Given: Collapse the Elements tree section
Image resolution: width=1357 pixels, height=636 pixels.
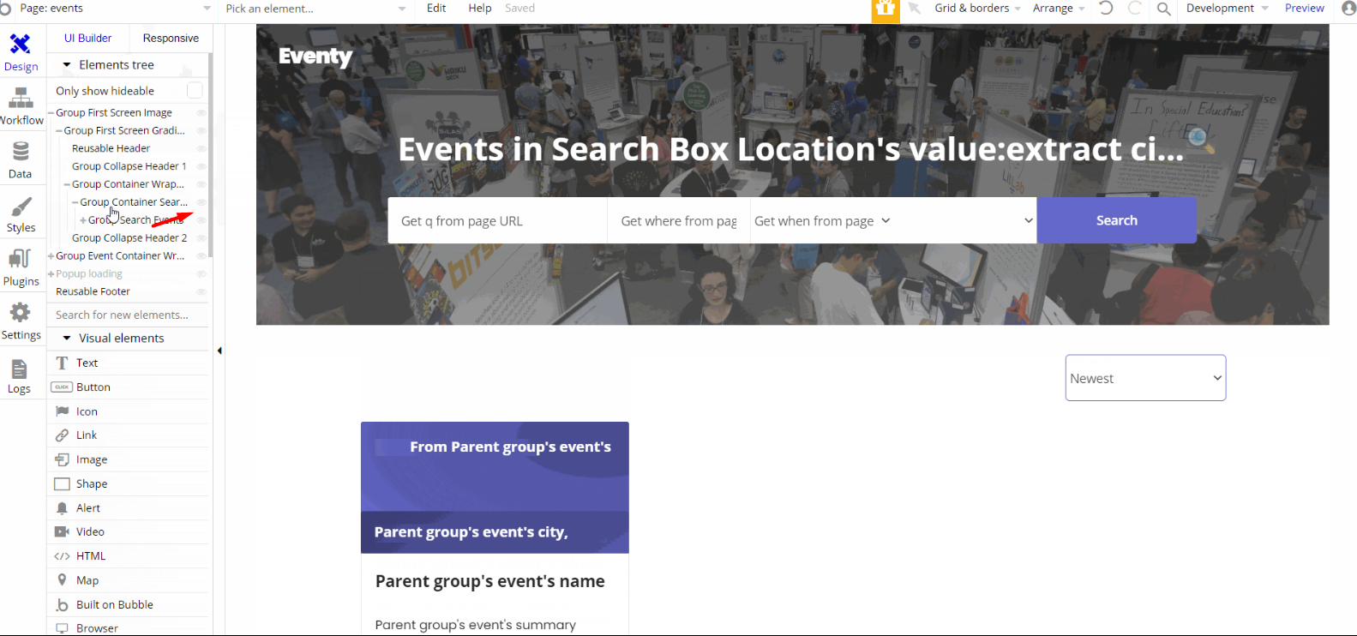Looking at the screenshot, I should [x=67, y=65].
